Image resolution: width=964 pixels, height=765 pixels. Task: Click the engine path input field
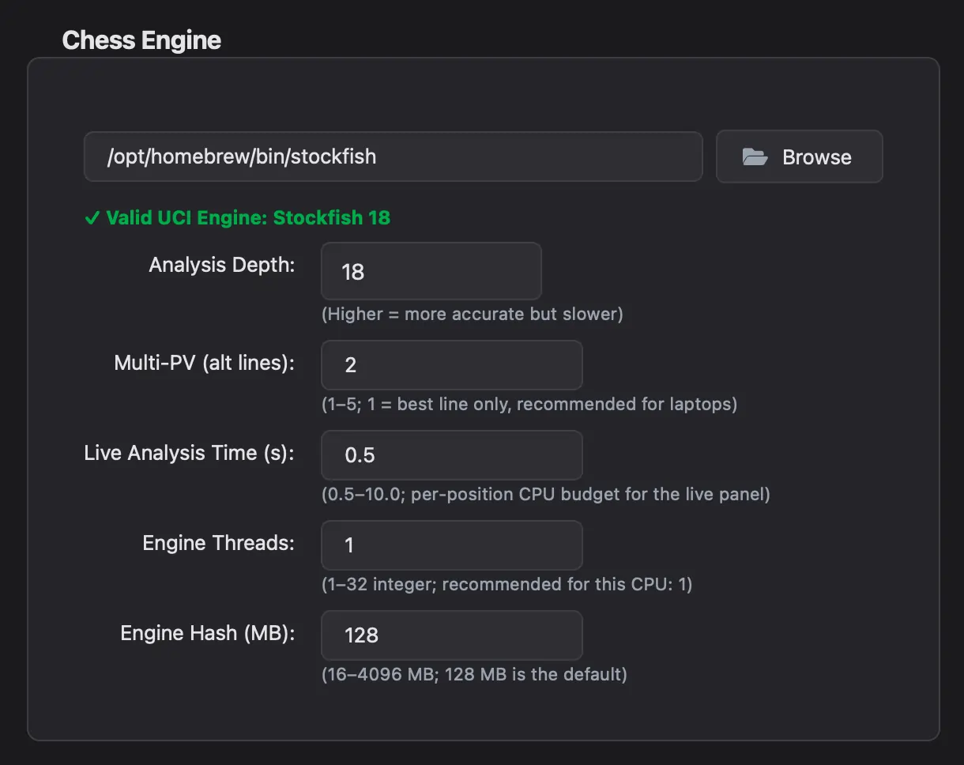pos(394,156)
